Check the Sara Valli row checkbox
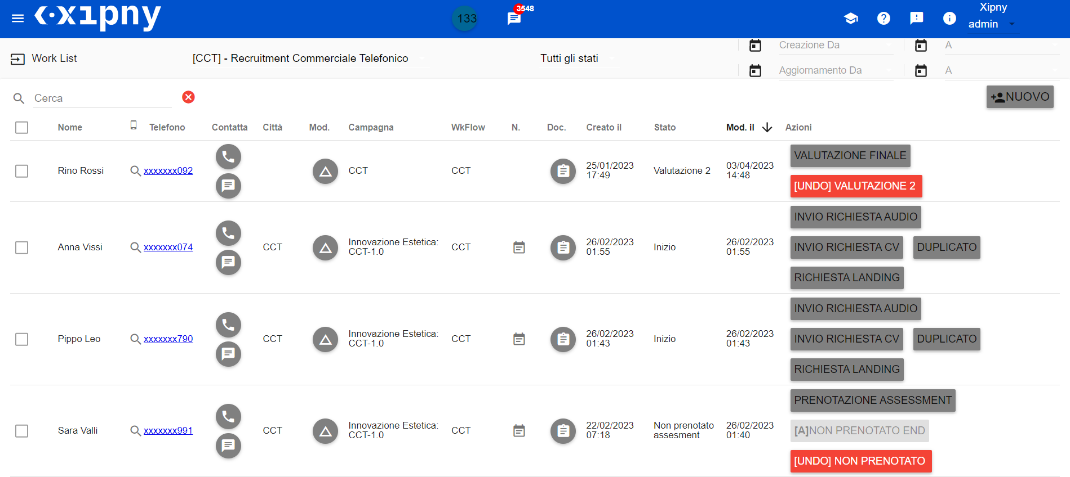 (x=22, y=431)
